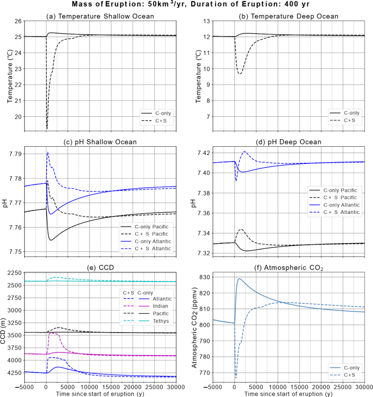This screenshot has width=373, height=397.
Task: Select C + S Atlantic in middle-left legend
Action: tap(152, 249)
